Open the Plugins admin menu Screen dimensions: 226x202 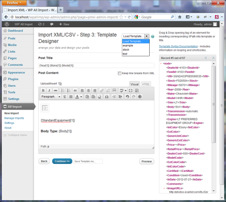[13, 79]
